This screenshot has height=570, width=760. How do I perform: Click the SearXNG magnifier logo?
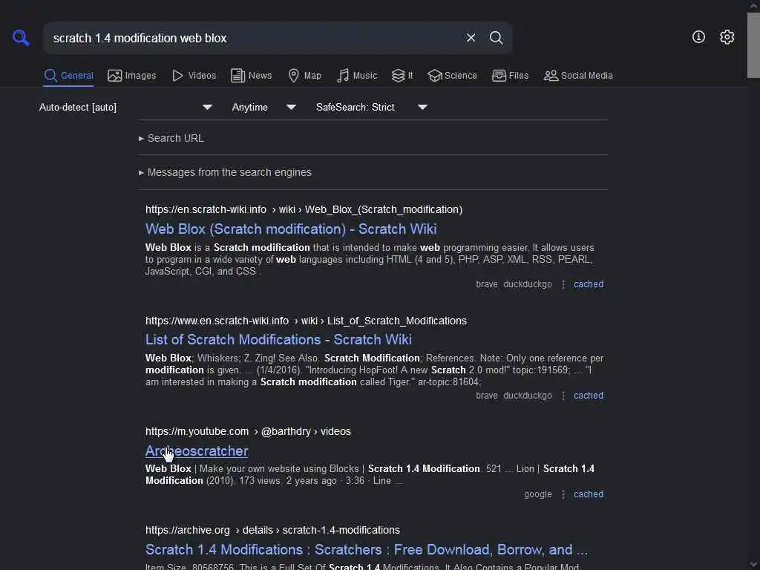tap(21, 37)
